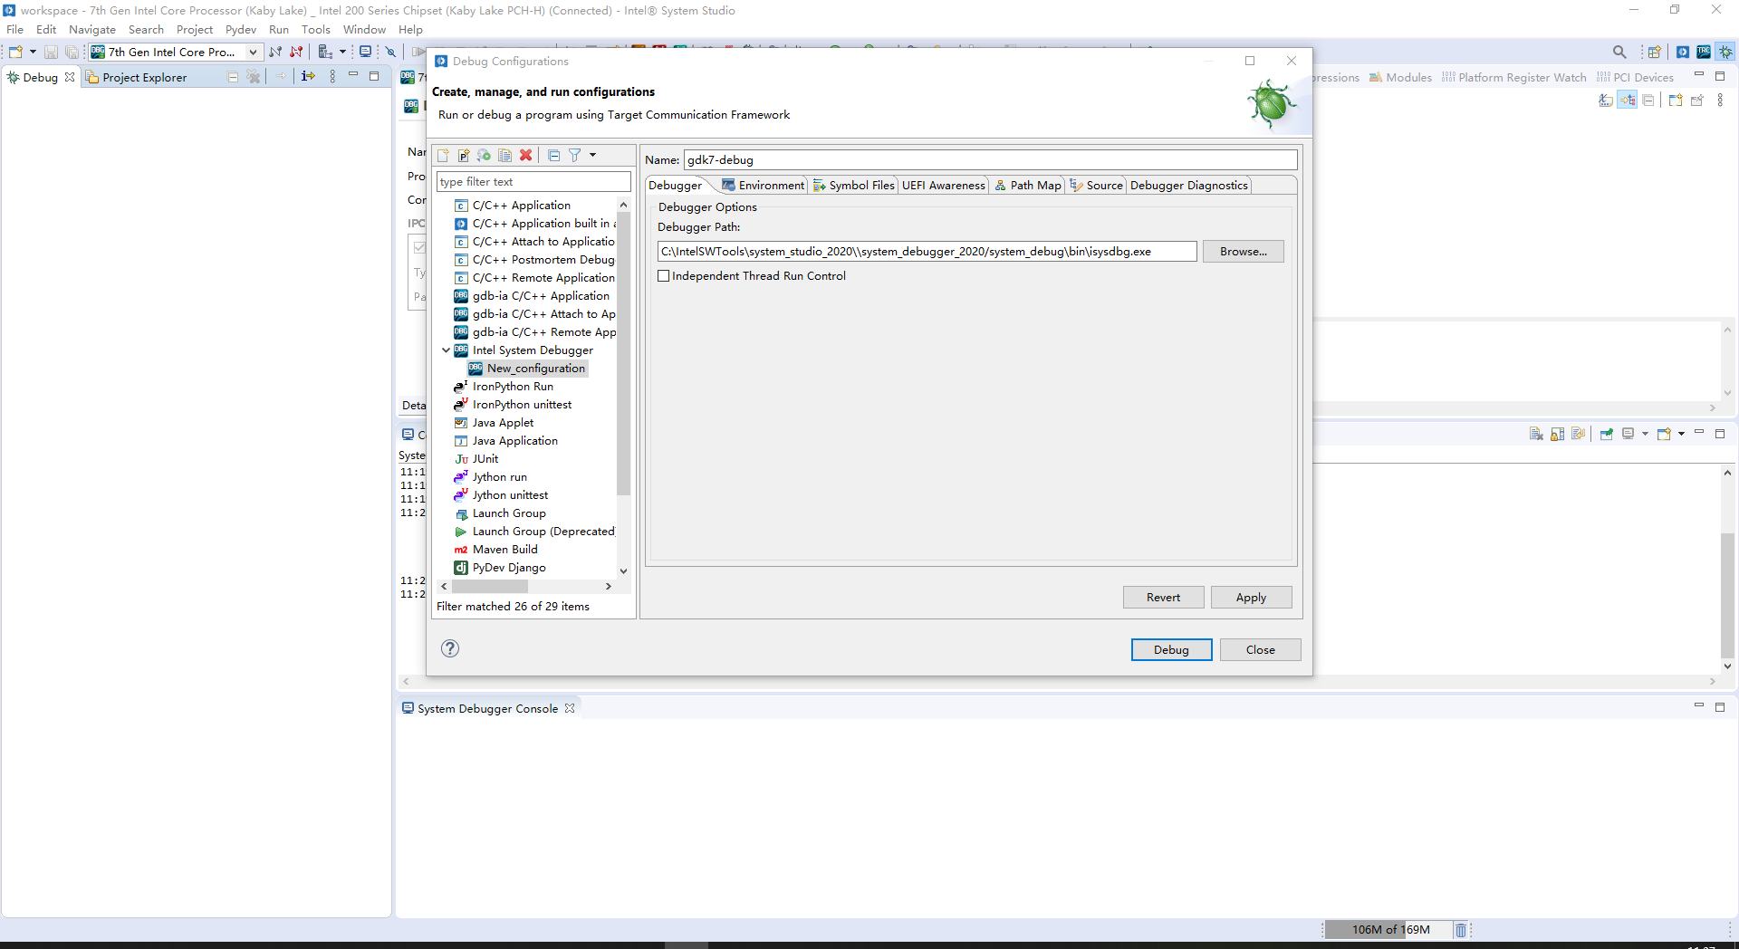Duplicate the selected launch configuration

(504, 156)
